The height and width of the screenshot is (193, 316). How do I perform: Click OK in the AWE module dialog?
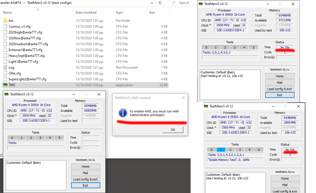pos(173,130)
